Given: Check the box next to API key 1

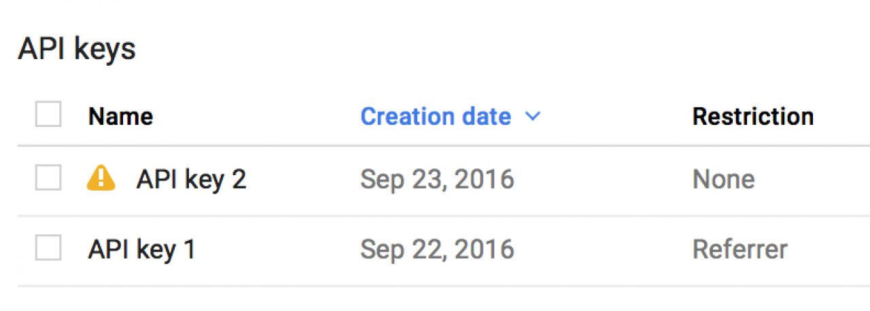Looking at the screenshot, I should [48, 249].
